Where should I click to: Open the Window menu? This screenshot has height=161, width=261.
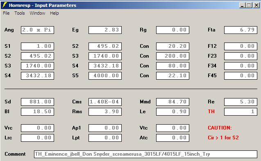point(37,13)
